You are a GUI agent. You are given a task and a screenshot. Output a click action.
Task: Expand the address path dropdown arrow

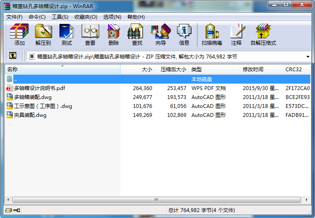click(308, 57)
